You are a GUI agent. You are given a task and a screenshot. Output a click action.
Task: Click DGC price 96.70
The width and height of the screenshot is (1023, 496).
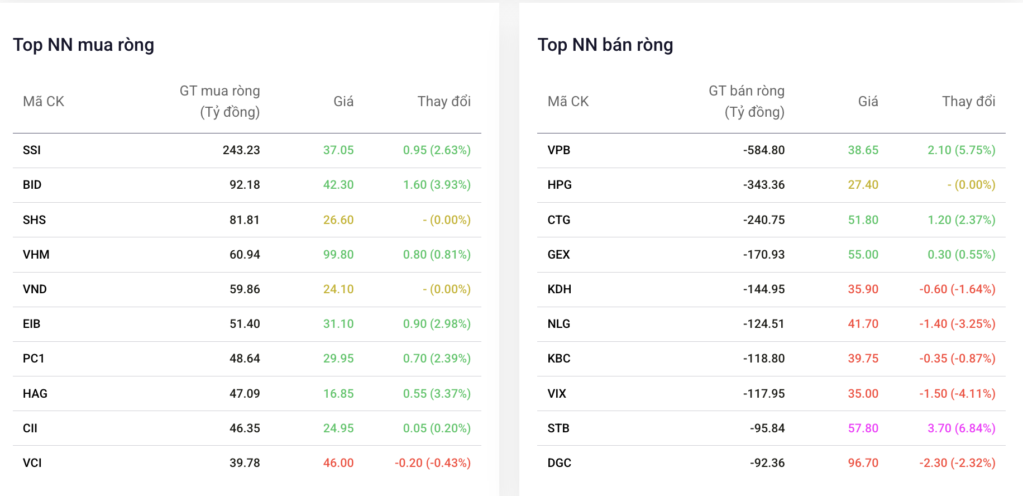pyautogui.click(x=863, y=463)
